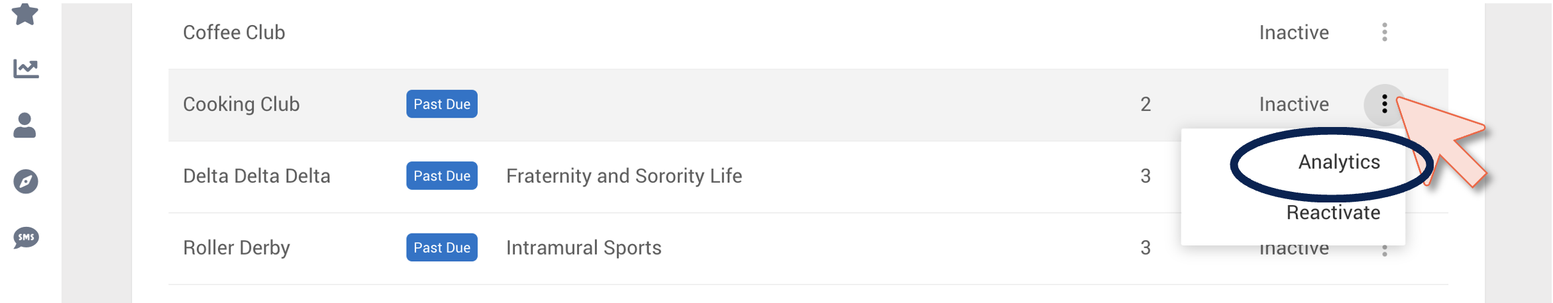Open the Cooking Club organization name
Screen dimensions: 1553x303
(241, 104)
